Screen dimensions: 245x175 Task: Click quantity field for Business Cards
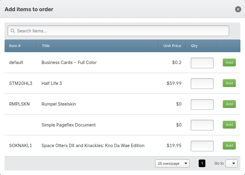pos(202,63)
